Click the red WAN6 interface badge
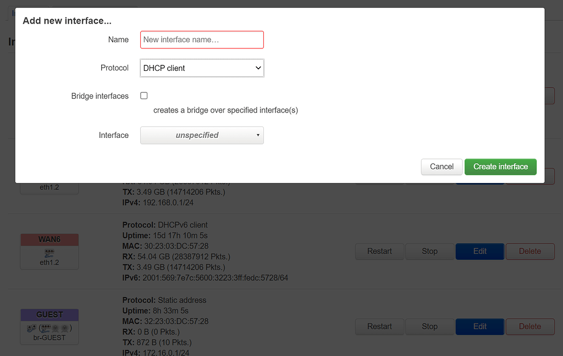The width and height of the screenshot is (563, 356). click(x=49, y=240)
